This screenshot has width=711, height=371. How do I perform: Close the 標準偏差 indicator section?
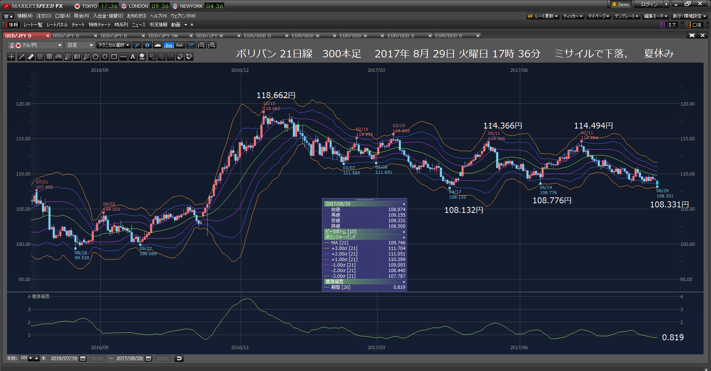pos(403,282)
